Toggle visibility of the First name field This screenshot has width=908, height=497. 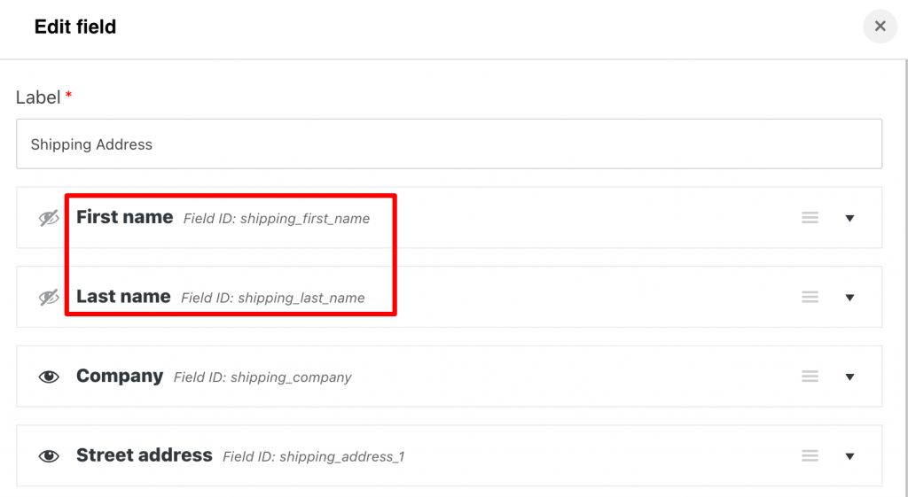(x=49, y=218)
